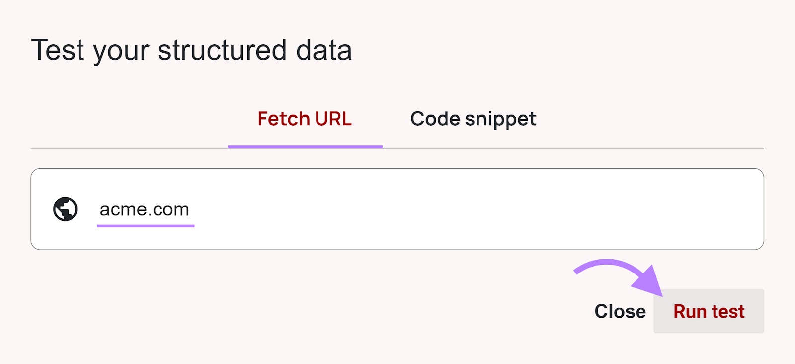Switch to the Code snippet tab
Viewport: 795px width, 364px height.
click(x=473, y=119)
